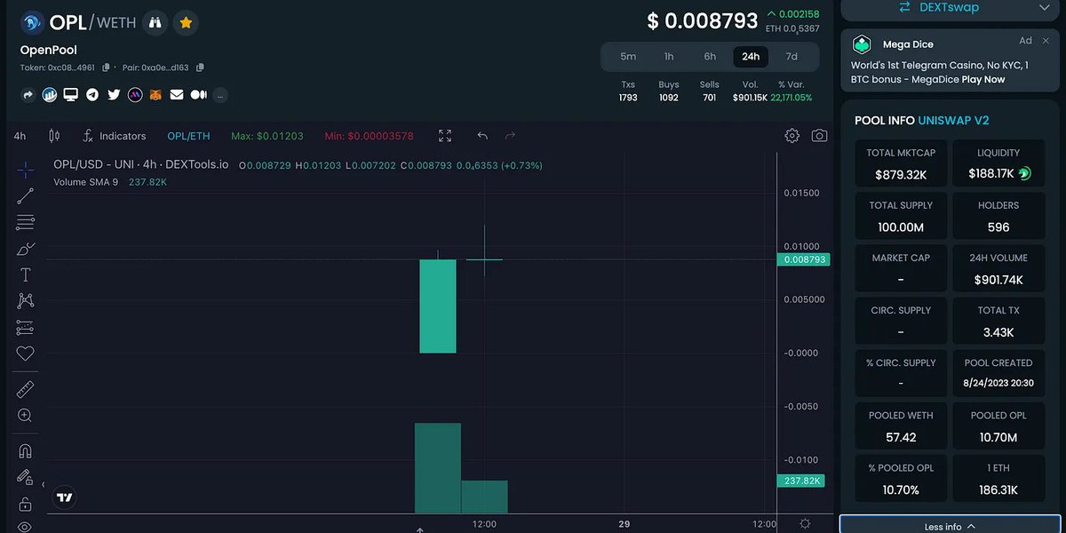Undo the last chart action
Screen dimensions: 1066x533
tap(482, 136)
